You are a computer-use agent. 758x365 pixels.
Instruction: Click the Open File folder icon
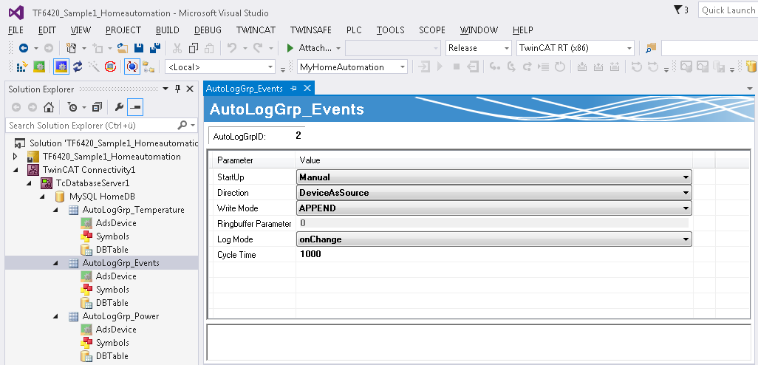[123, 48]
